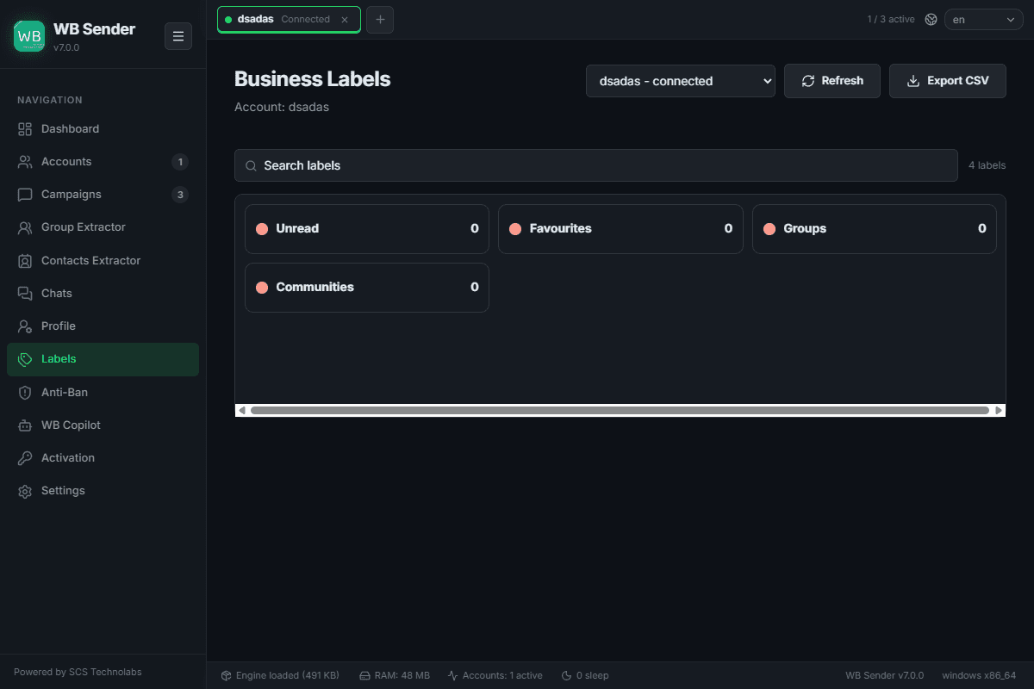Viewport: 1034px width, 689px height.
Task: Click the Accounts badge showing 1
Action: coord(180,162)
